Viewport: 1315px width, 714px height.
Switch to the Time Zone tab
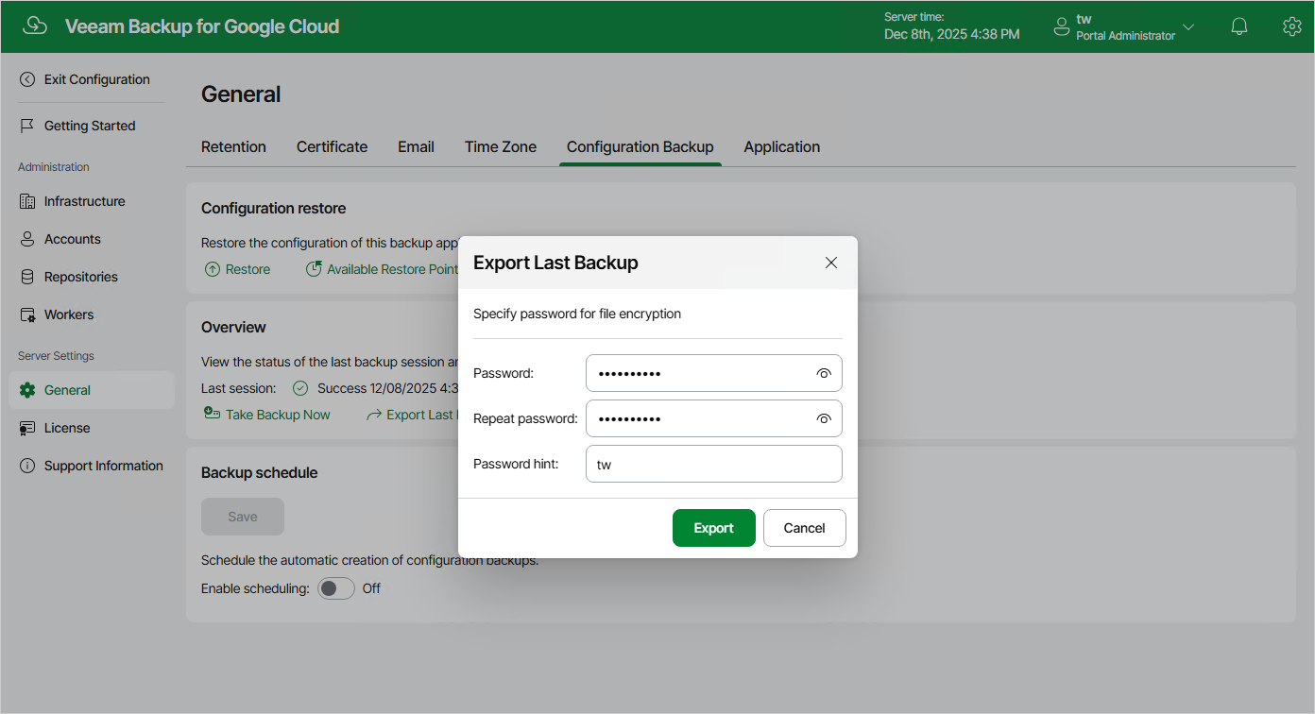(x=501, y=146)
